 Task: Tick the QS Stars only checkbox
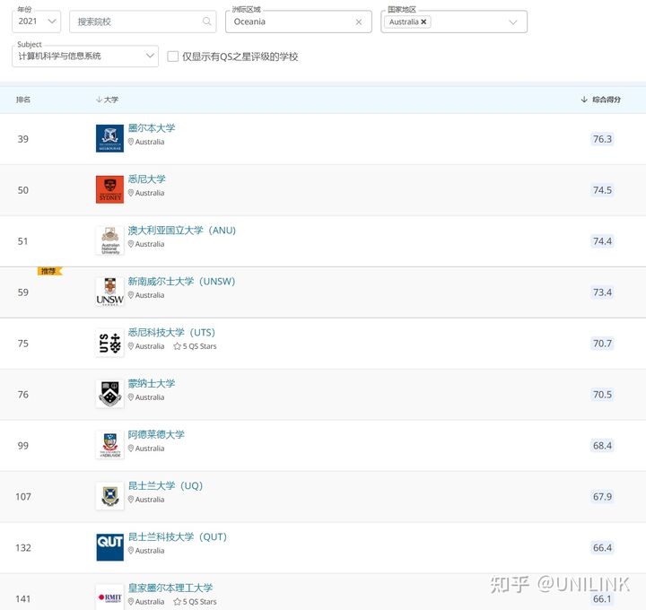tap(172, 57)
